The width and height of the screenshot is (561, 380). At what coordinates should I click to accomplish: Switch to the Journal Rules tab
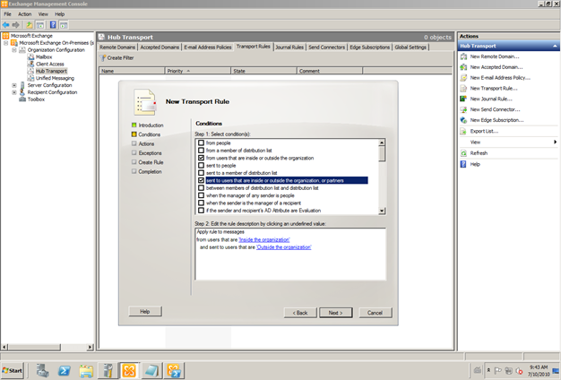tap(289, 47)
